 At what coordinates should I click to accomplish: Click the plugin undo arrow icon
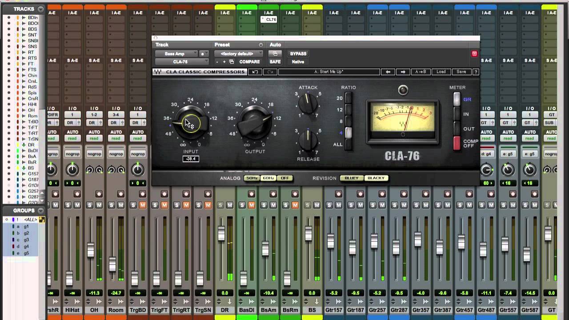(x=255, y=72)
